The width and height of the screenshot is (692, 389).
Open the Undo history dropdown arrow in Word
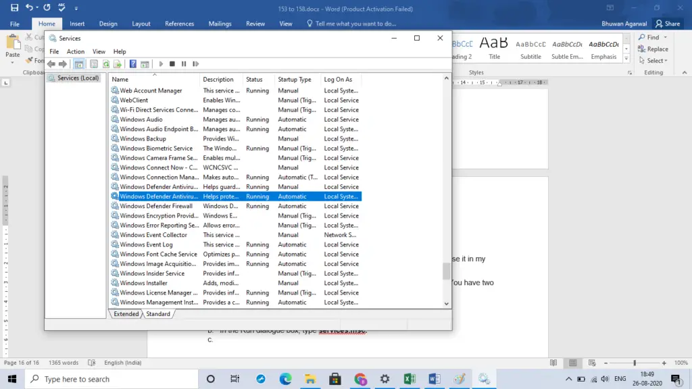37,7
